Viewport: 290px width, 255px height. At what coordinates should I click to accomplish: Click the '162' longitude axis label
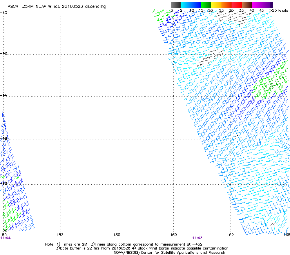(x=230, y=235)
